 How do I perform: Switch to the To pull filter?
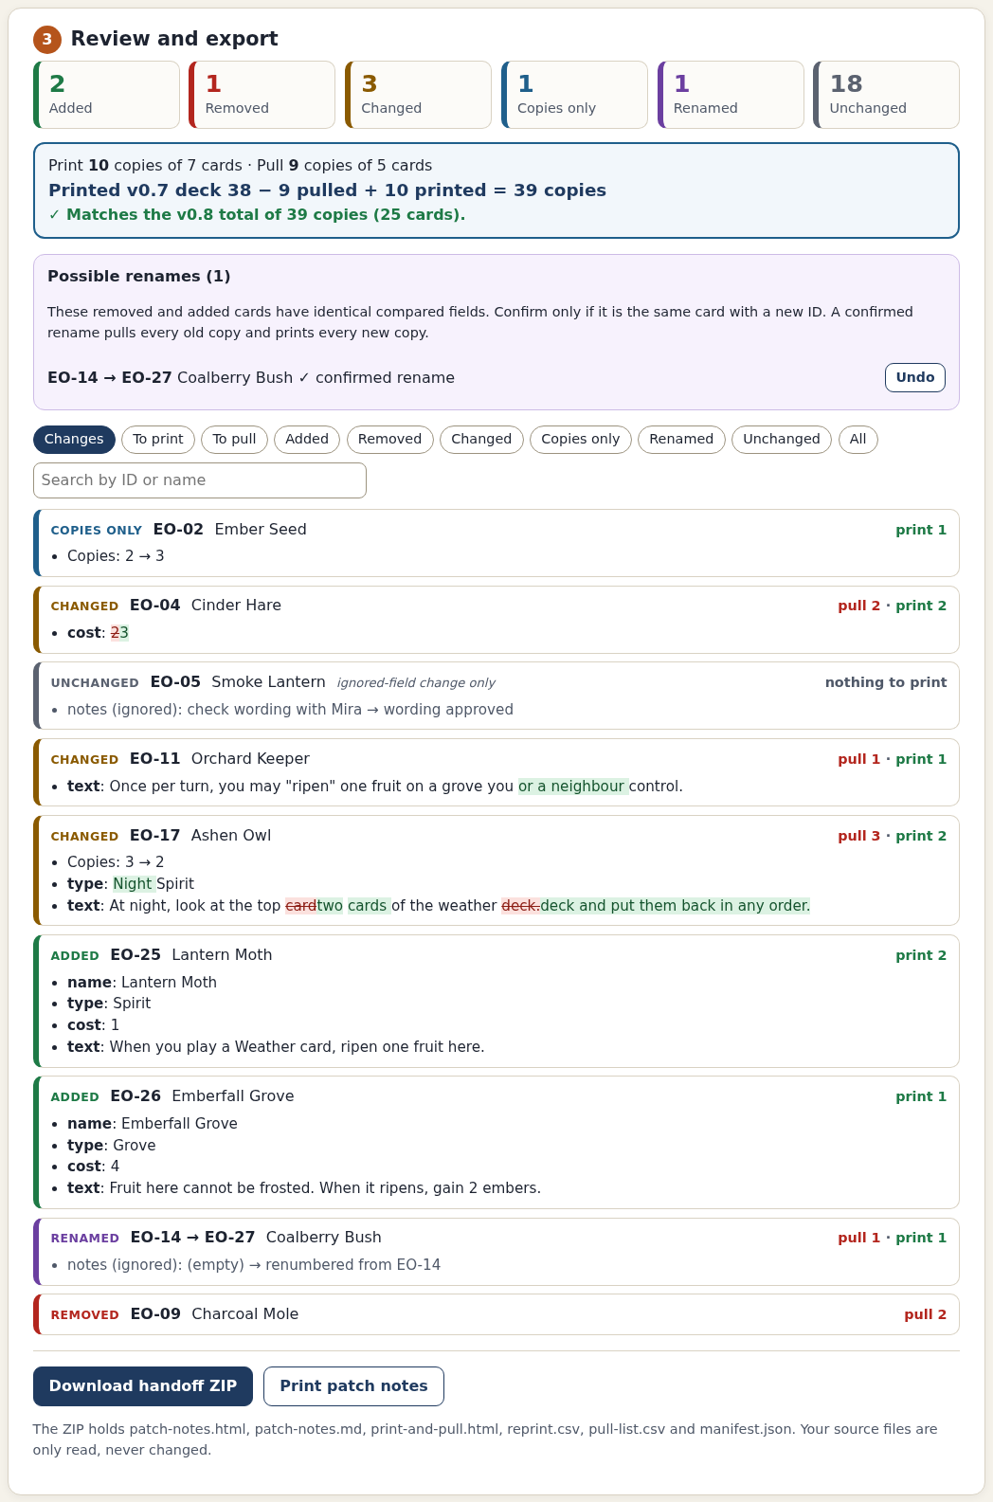[234, 440]
